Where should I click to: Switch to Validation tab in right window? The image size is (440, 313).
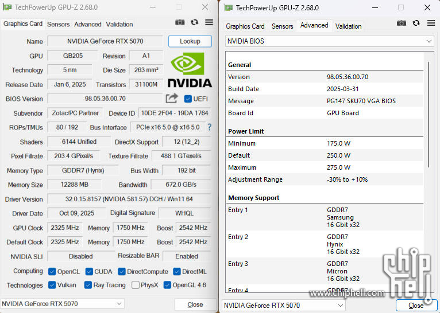(x=348, y=26)
